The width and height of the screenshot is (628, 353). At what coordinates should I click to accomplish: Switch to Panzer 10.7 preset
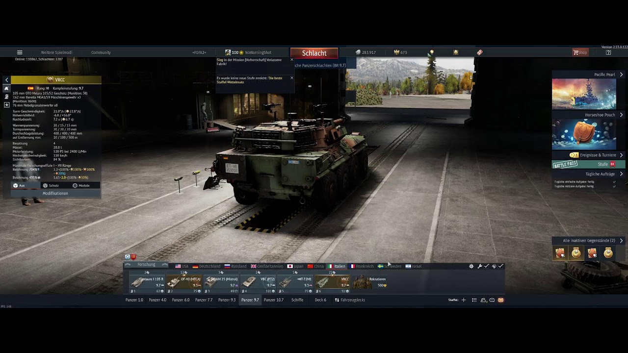click(x=274, y=300)
